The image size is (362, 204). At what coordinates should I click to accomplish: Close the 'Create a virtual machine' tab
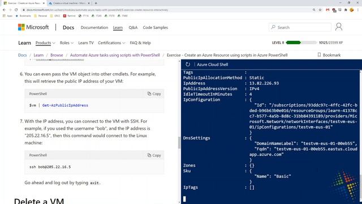89,3
